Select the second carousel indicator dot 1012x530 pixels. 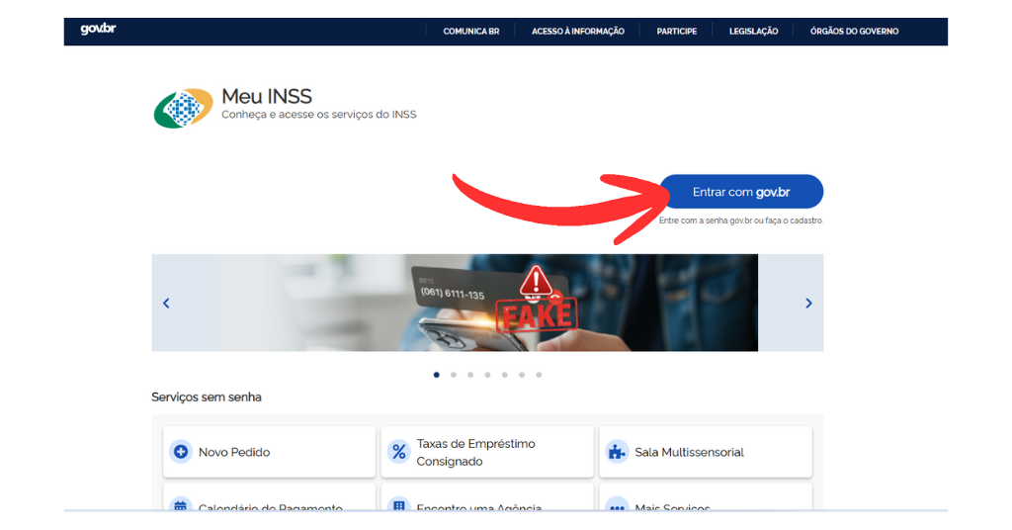pyautogui.click(x=454, y=375)
